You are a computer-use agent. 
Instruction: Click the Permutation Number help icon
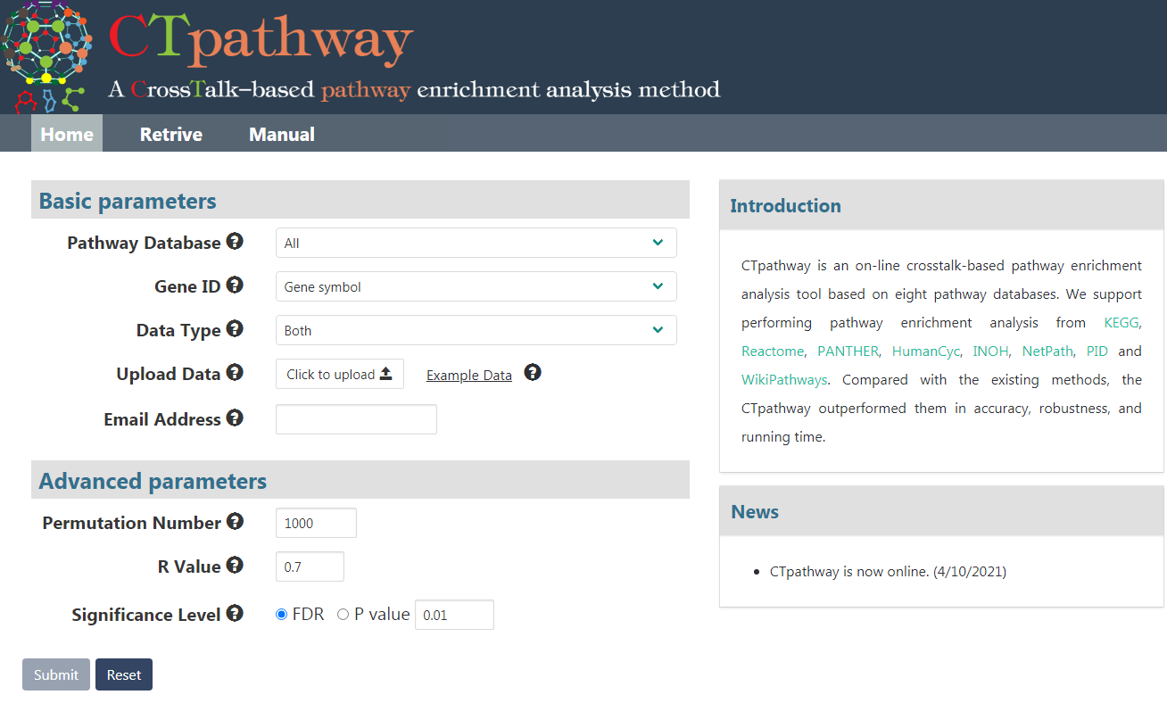(x=235, y=521)
